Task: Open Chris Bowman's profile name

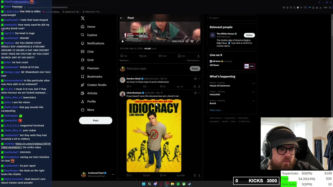Action: [134, 93]
